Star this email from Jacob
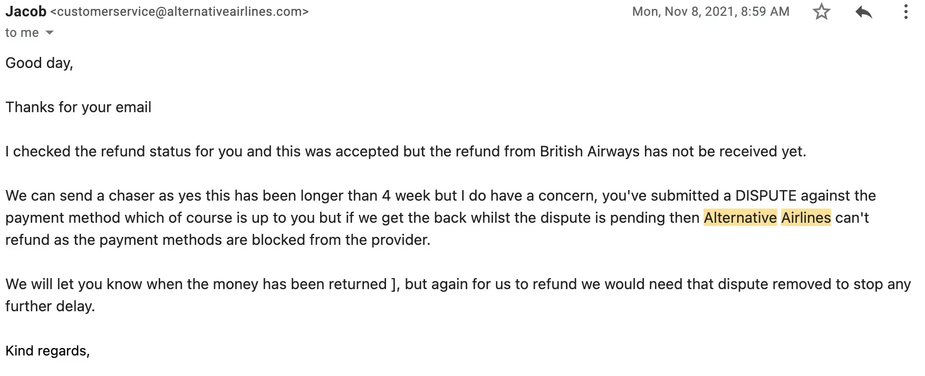Viewport: 925px width, 376px height. coord(821,12)
